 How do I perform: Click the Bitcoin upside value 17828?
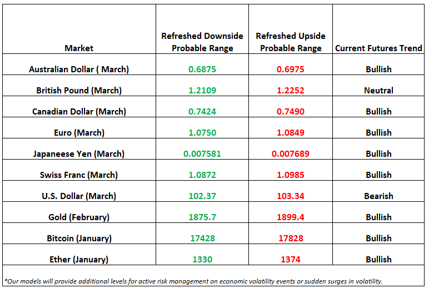click(x=291, y=238)
